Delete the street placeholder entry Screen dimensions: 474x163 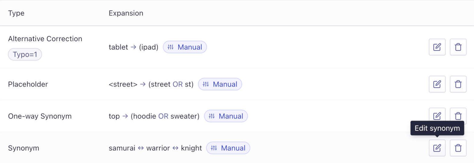coord(458,84)
